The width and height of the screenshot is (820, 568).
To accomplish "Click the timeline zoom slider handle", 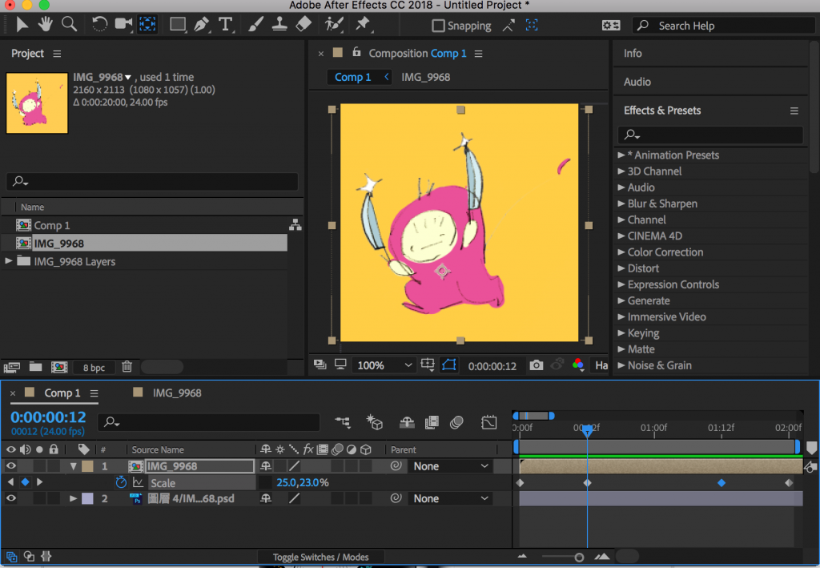I will click(x=579, y=557).
